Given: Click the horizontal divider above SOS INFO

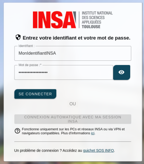Looking at the screenshot, I should tap(73, 141).
